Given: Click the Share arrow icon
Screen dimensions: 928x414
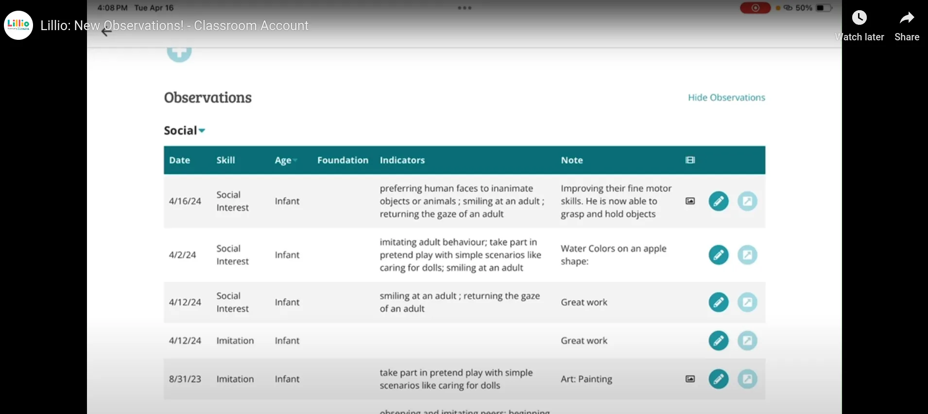Looking at the screenshot, I should (907, 18).
